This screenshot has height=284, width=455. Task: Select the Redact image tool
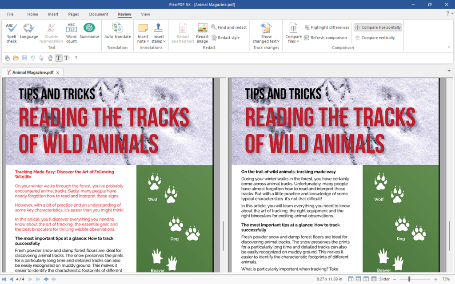coord(202,33)
